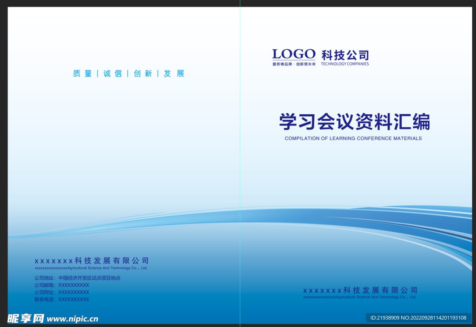
Task: Select the COMPILATION OF LEARNING CONFERENCE MATERIALS subtitle
Action: click(353, 138)
